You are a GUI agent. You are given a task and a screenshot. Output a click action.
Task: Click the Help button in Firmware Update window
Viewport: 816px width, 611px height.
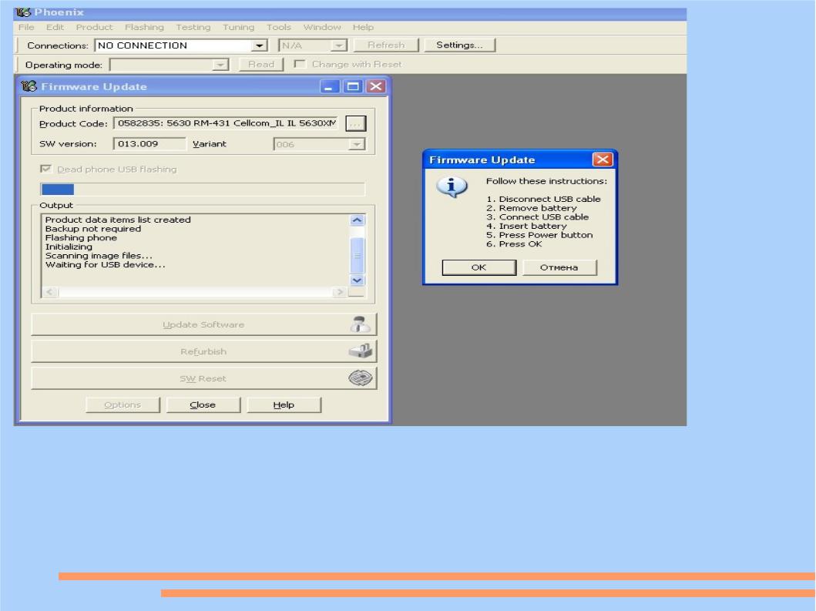tap(284, 405)
